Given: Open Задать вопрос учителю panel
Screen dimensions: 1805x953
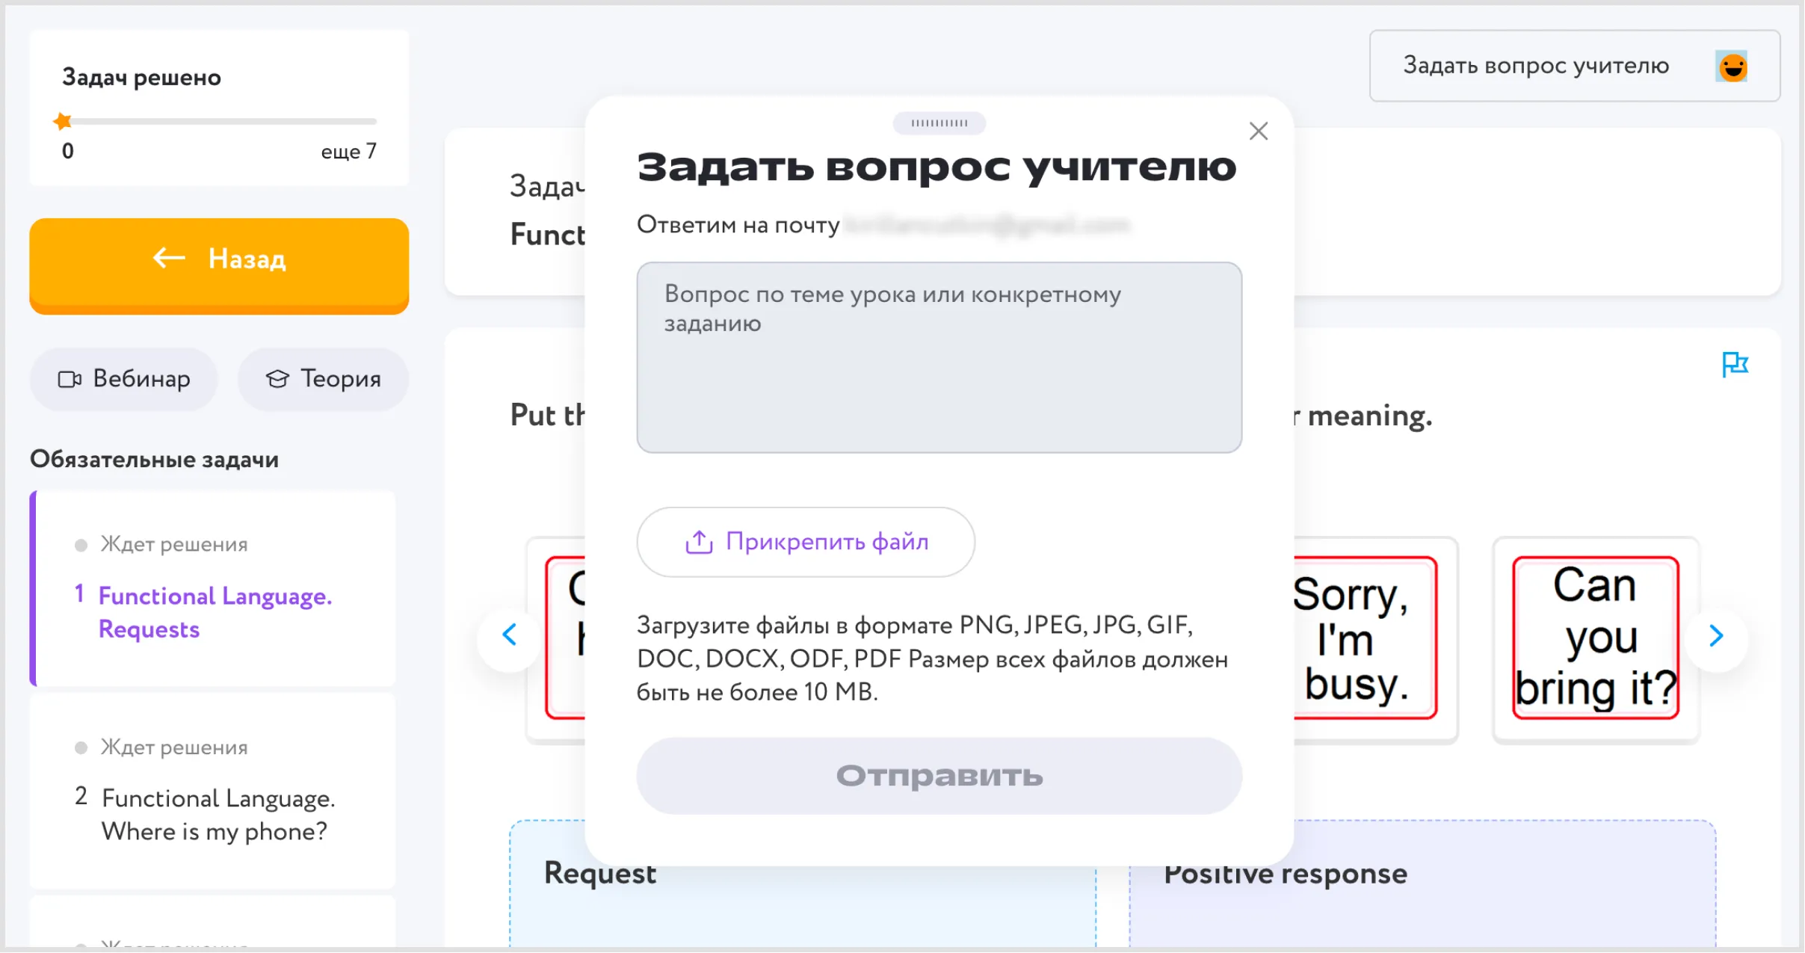Looking at the screenshot, I should pos(1537,66).
